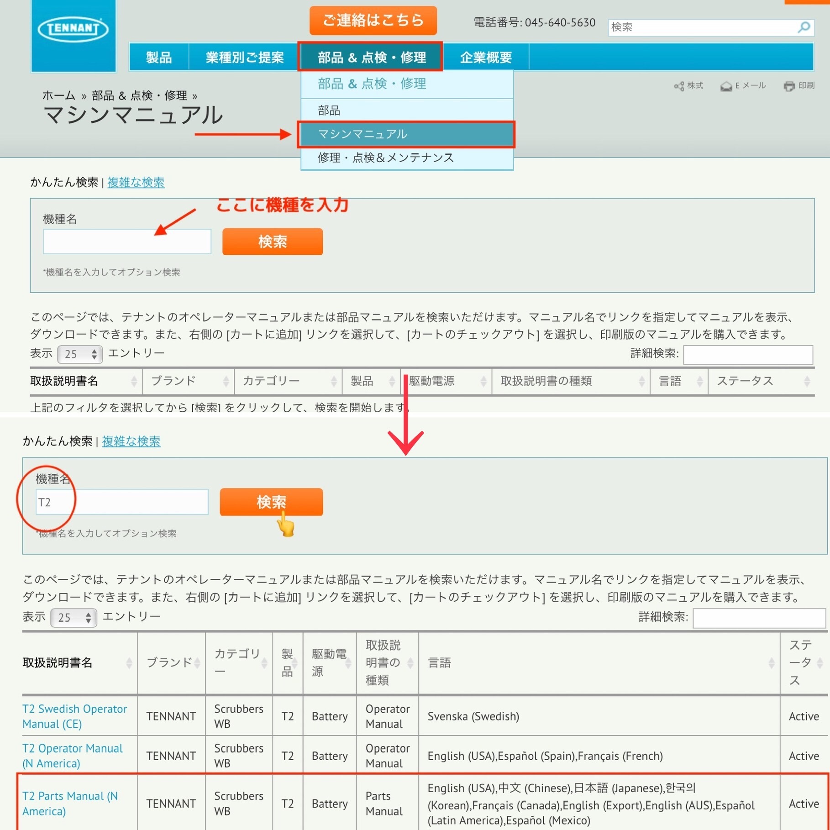Open the lower 複雑な検索 link
This screenshot has height=830, width=830.
131,441
